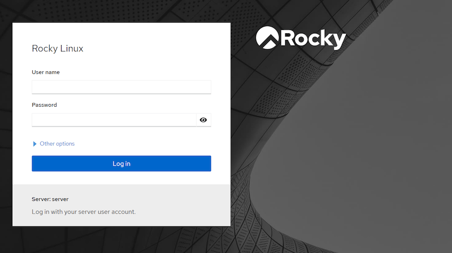This screenshot has width=452, height=253.
Task: Click the Rocky mountain logo emblem
Action: (267, 38)
